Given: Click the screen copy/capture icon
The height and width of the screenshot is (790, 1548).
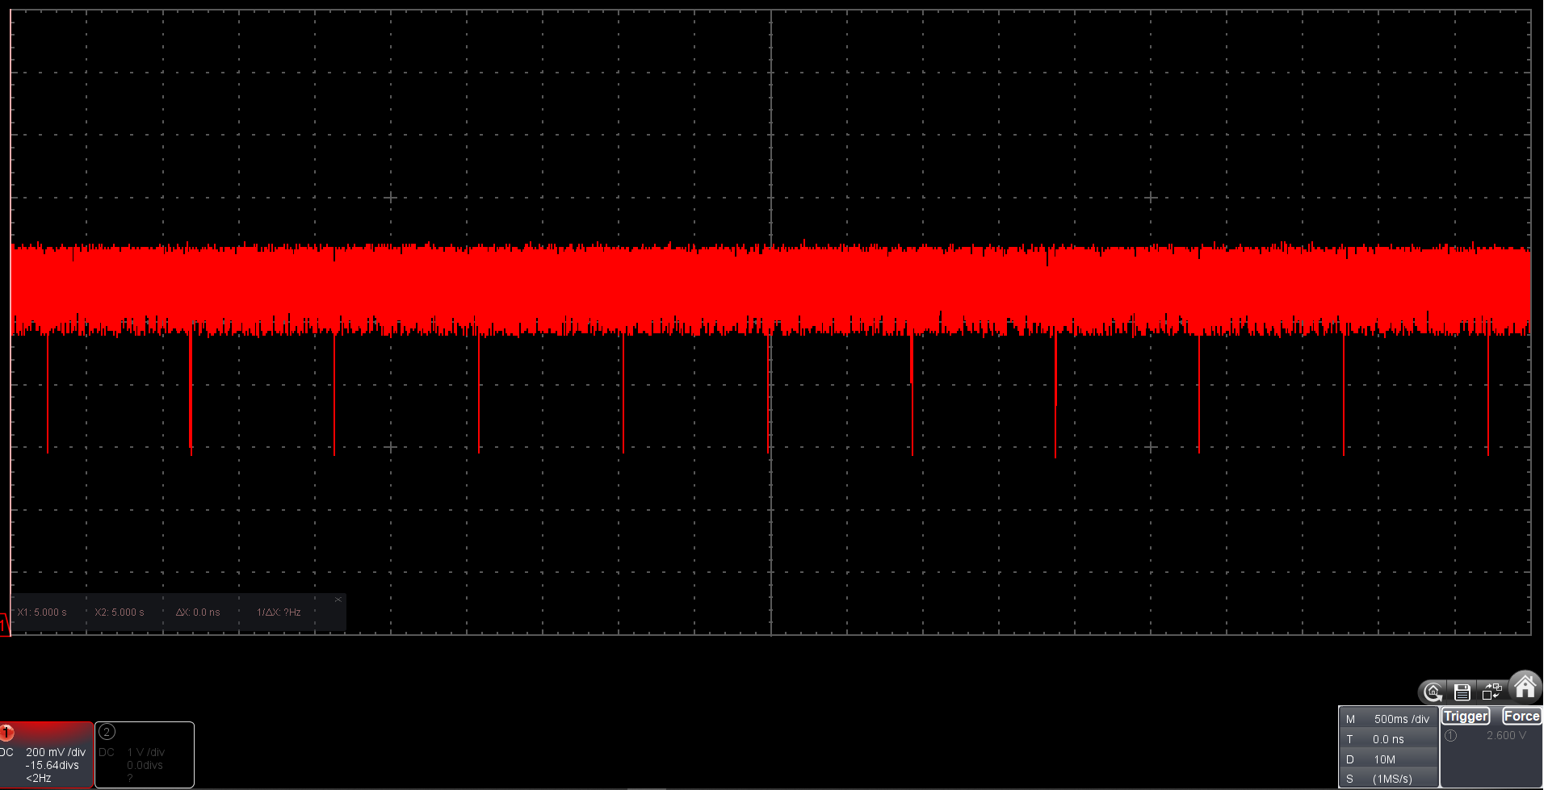Looking at the screenshot, I should (x=1491, y=691).
